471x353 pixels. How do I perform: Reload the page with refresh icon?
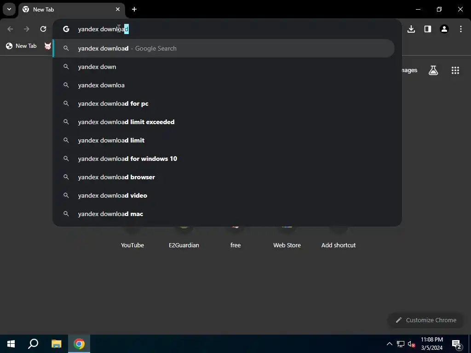pos(43,29)
